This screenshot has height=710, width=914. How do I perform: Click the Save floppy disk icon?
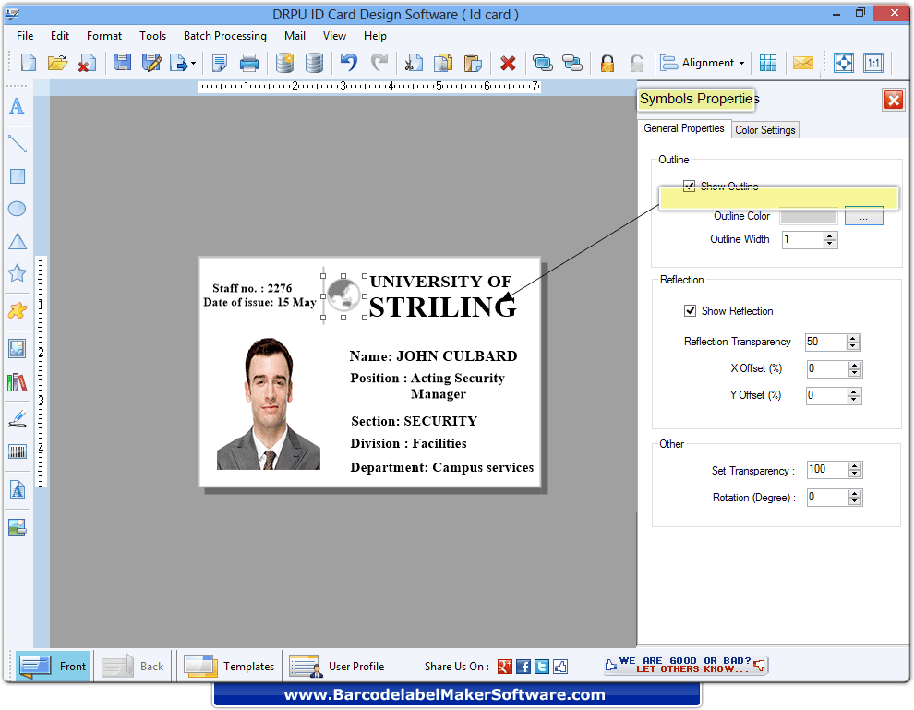(x=122, y=63)
